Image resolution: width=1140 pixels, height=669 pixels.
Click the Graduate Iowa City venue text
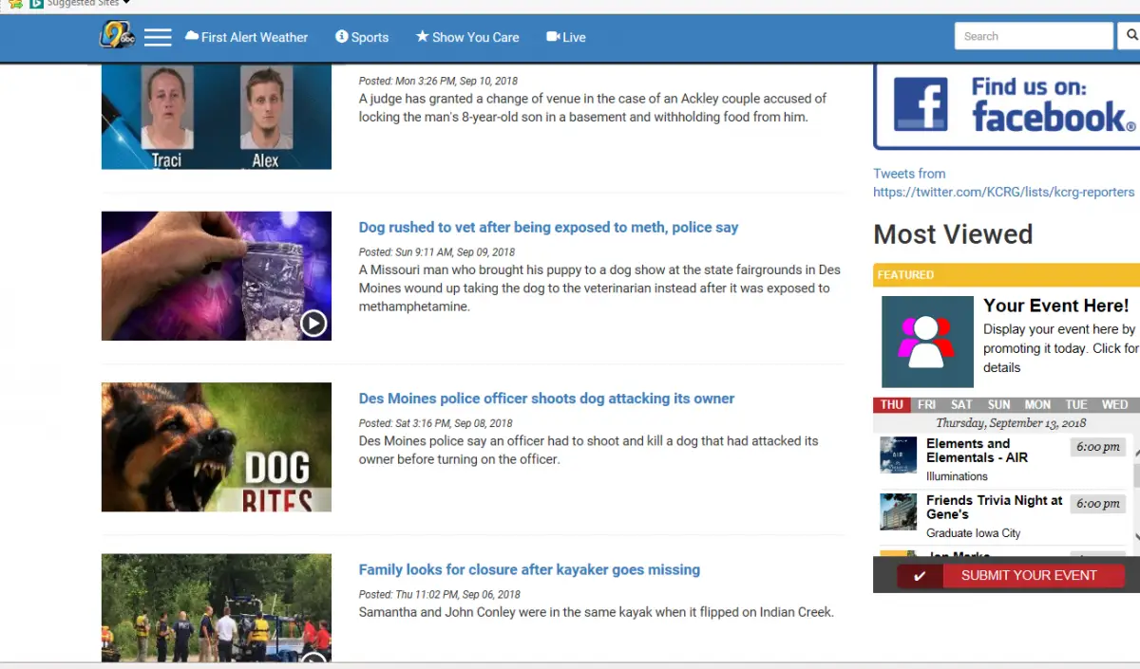point(973,533)
